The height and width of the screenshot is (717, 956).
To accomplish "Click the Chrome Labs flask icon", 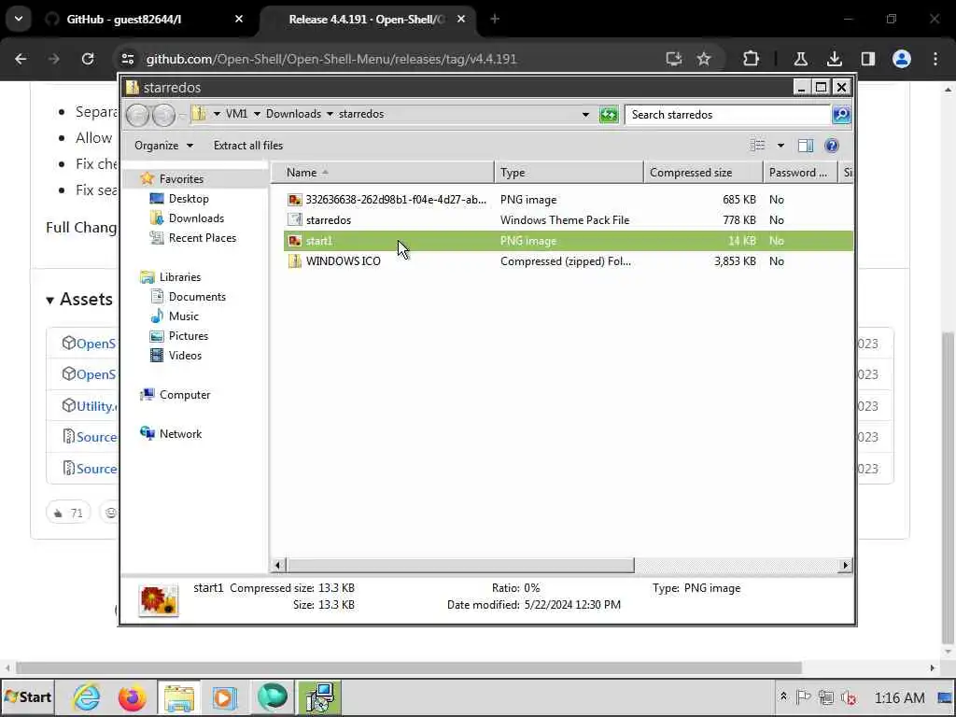I will click(x=800, y=59).
